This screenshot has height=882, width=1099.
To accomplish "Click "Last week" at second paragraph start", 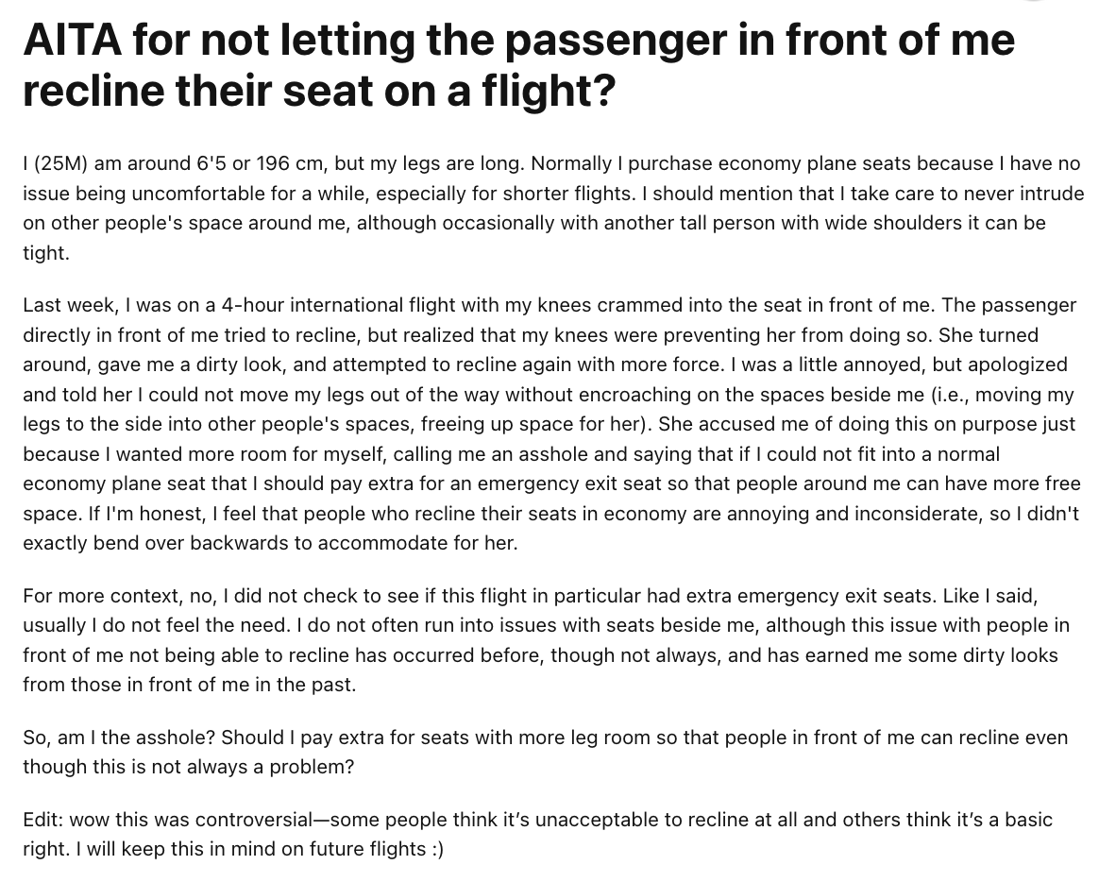I will click(69, 305).
